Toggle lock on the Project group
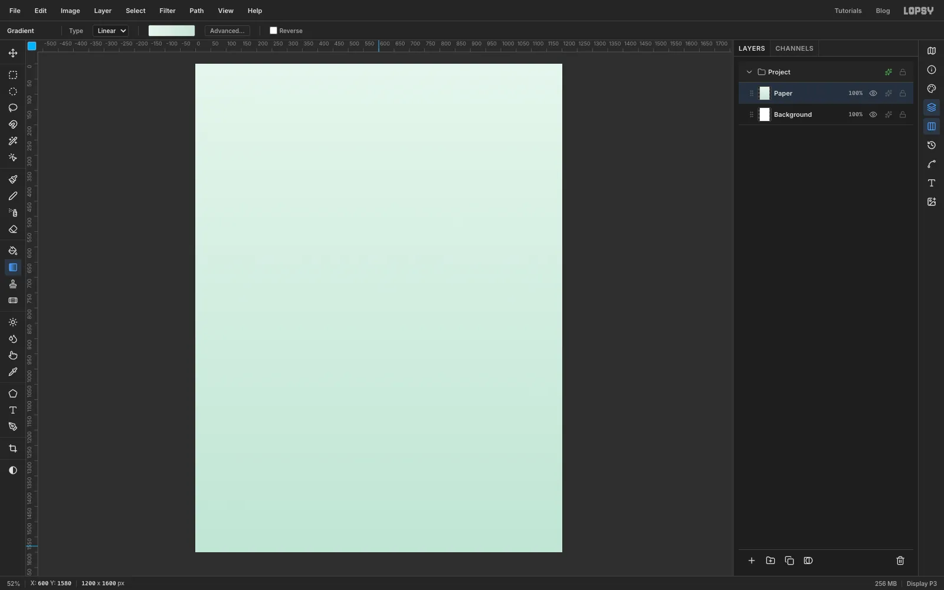Viewport: 944px width, 590px height. pos(903,72)
